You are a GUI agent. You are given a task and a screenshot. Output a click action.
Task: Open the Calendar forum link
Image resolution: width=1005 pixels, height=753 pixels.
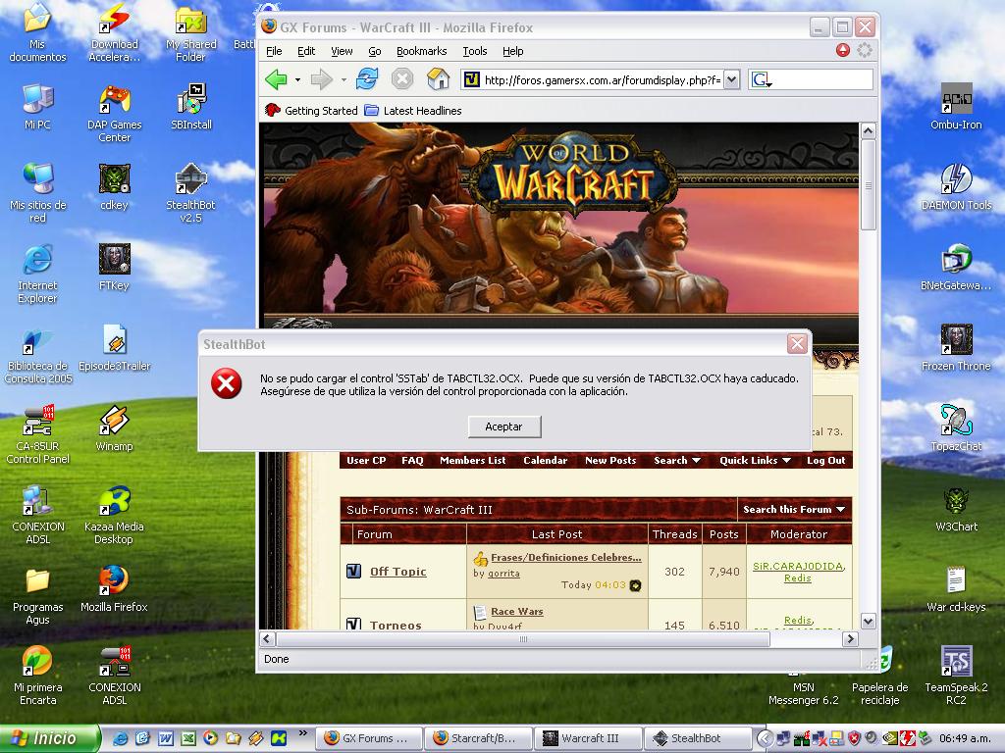click(545, 461)
